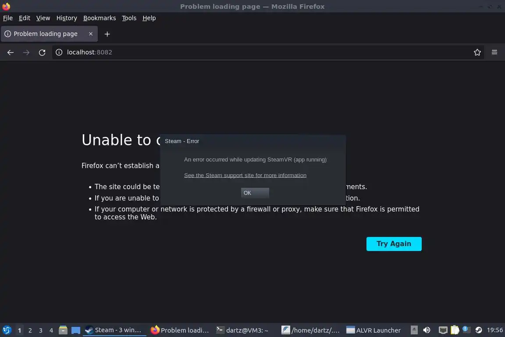Click the Firefox logo in the title bar
The height and width of the screenshot is (337, 505).
click(6, 6)
